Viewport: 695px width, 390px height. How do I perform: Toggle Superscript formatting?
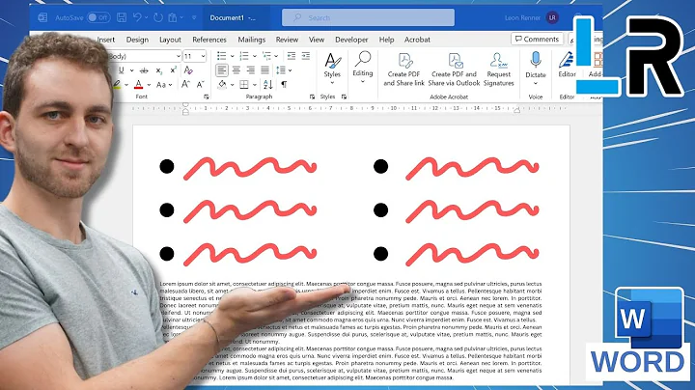pos(174,70)
